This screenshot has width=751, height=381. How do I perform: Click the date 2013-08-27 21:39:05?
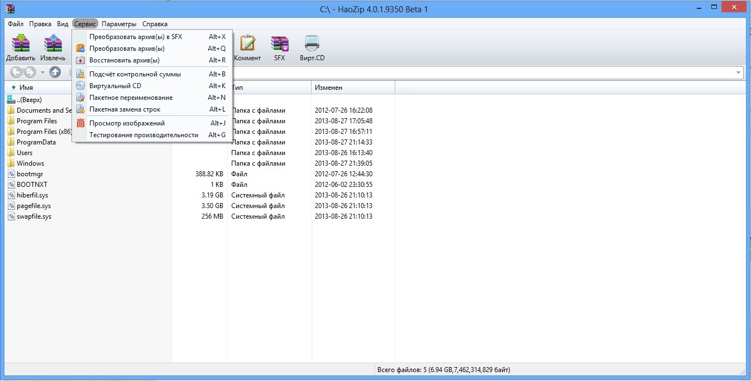[x=343, y=163]
